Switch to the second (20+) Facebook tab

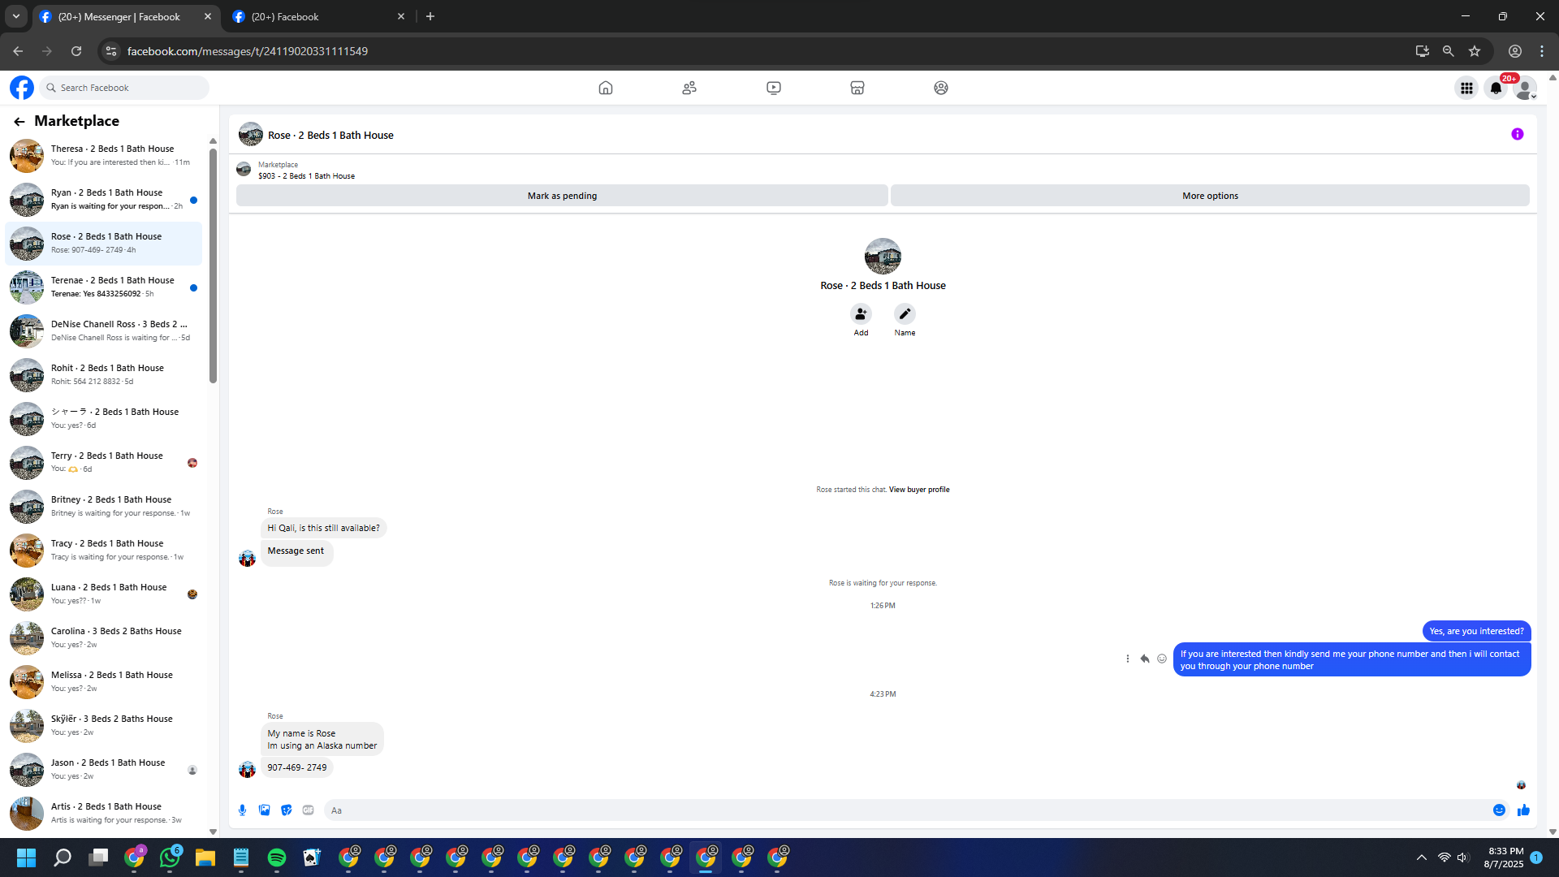(319, 16)
